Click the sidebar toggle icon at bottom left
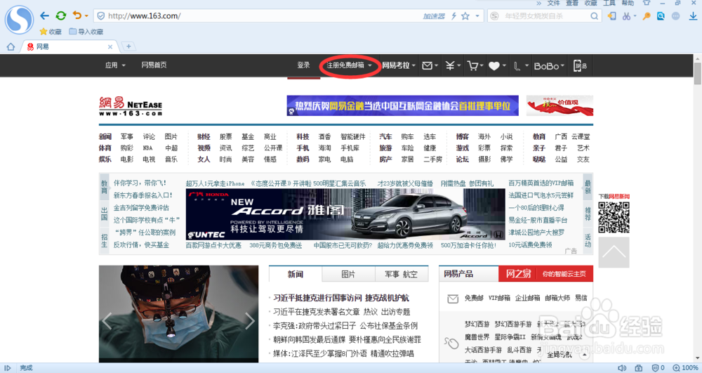Image resolution: width=702 pixels, height=373 pixels. [x=8, y=368]
